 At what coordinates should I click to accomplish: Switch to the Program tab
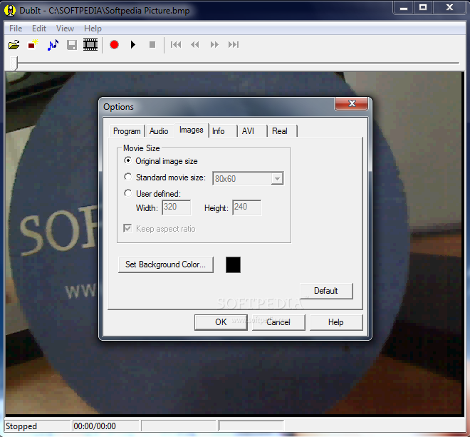(x=127, y=131)
